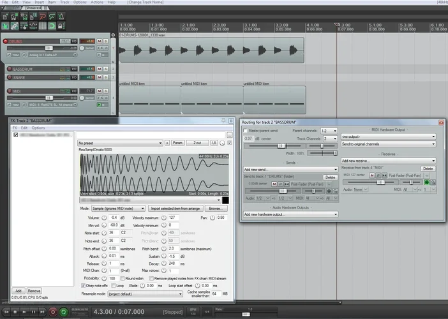
Task: Open the DRUMS track input Analog In dropdown
Action: click(53, 55)
